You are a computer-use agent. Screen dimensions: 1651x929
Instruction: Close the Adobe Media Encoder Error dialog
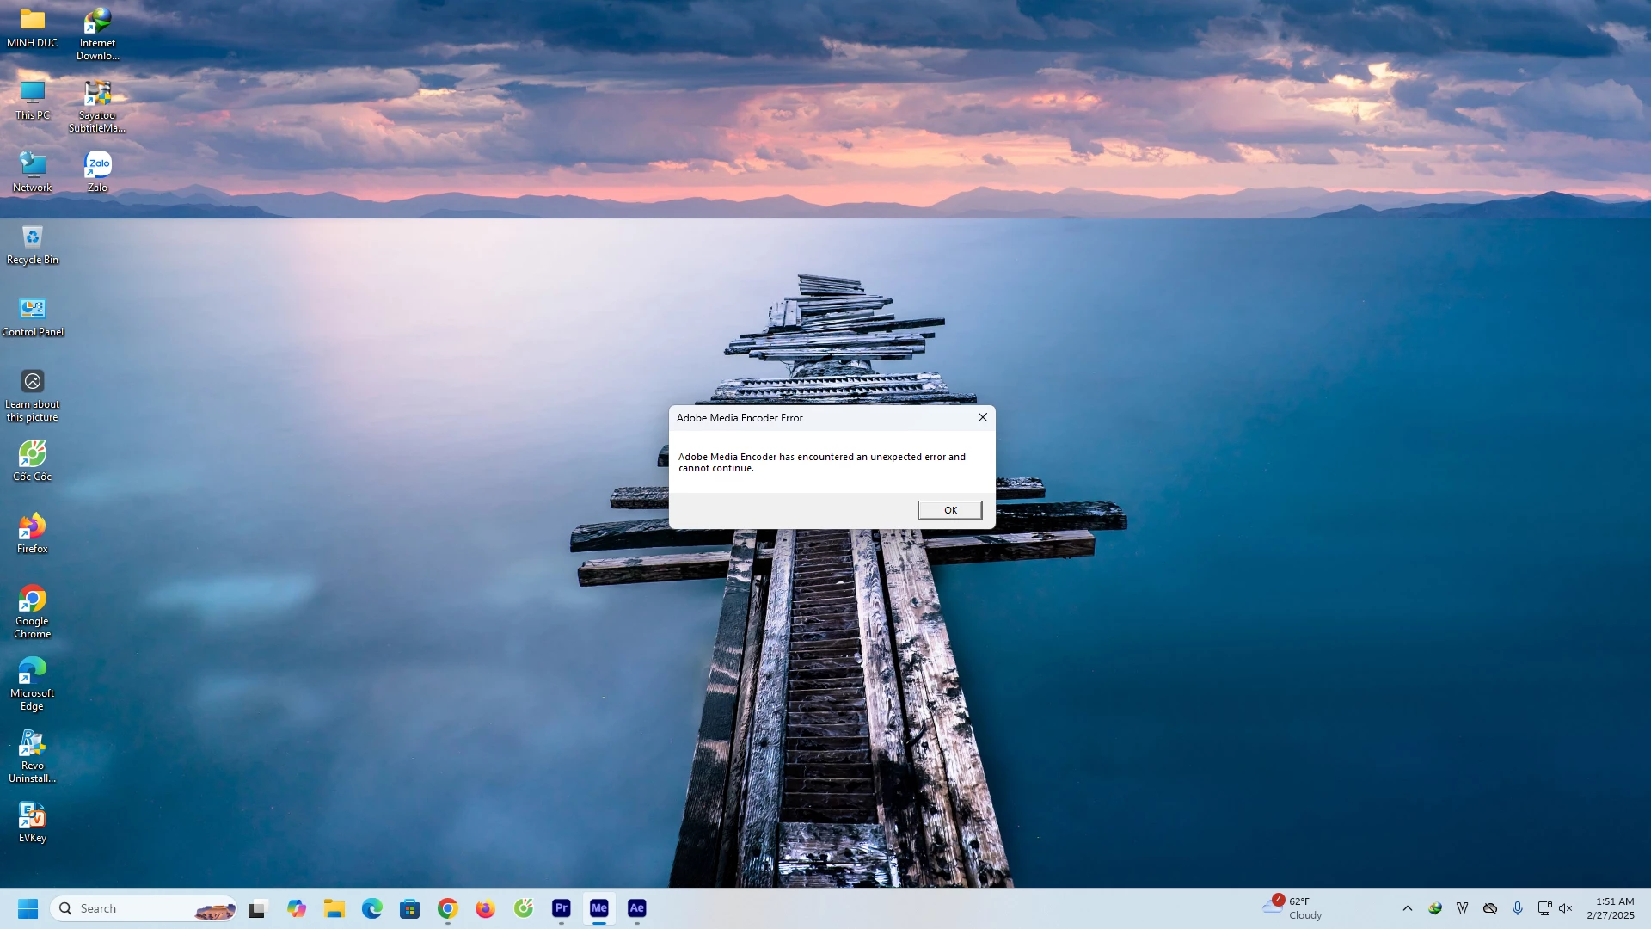(x=982, y=417)
